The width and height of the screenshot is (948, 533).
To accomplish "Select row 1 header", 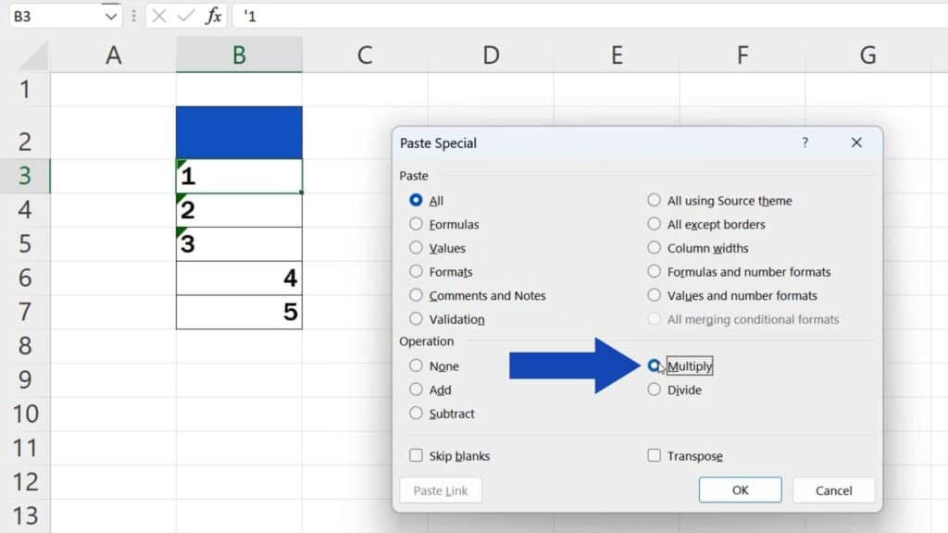I will pos(25,90).
